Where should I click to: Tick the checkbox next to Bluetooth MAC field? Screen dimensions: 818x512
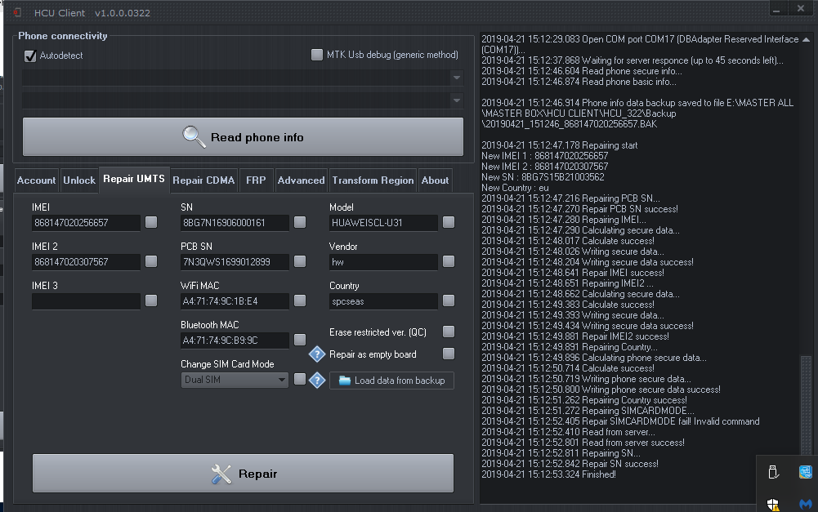click(300, 340)
